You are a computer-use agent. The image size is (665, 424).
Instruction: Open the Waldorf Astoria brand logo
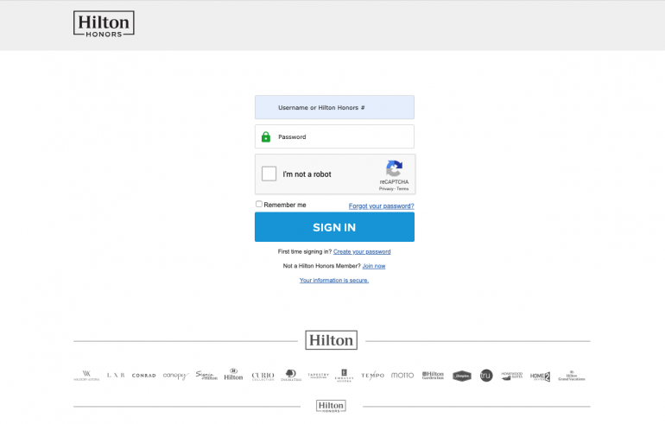86,376
